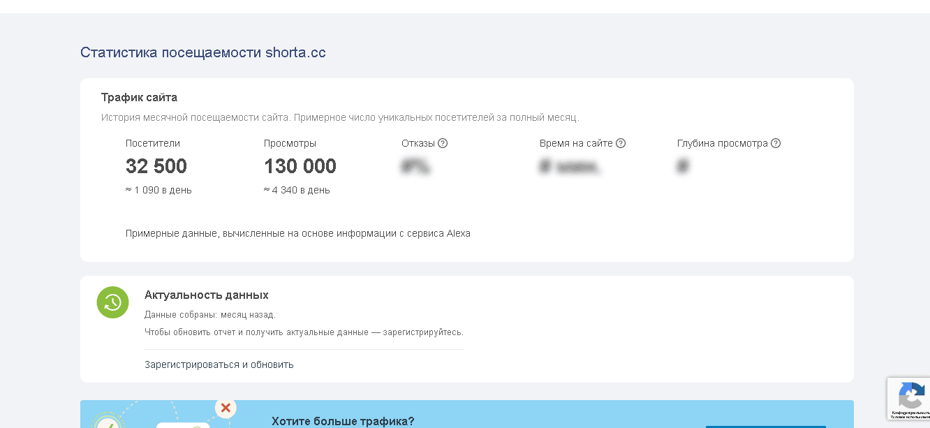Click the Трафик сайта section title

[139, 98]
